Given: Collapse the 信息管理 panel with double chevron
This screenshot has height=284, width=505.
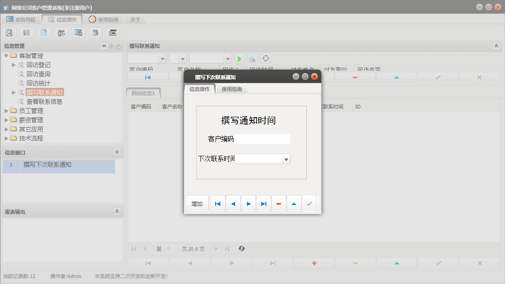Looking at the screenshot, I should click(103, 45).
